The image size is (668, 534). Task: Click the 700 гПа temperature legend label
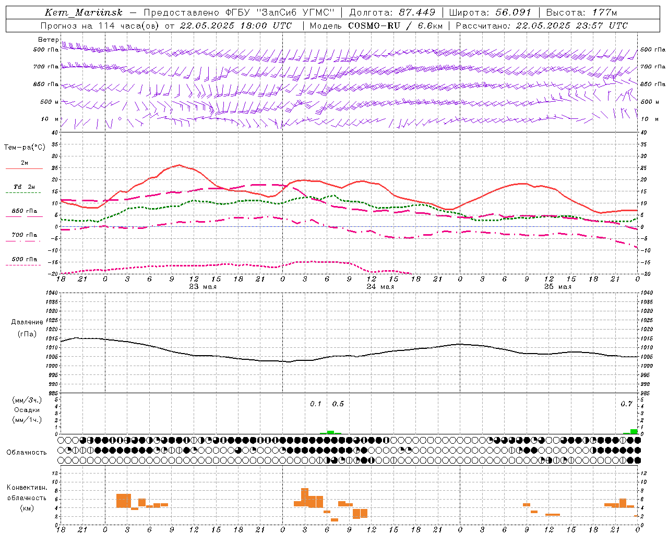25,235
